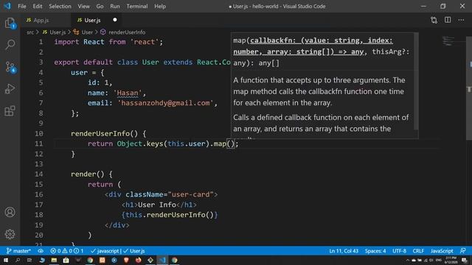Open the Manage gear icon
The width and height of the screenshot is (472, 265).
coord(10,234)
